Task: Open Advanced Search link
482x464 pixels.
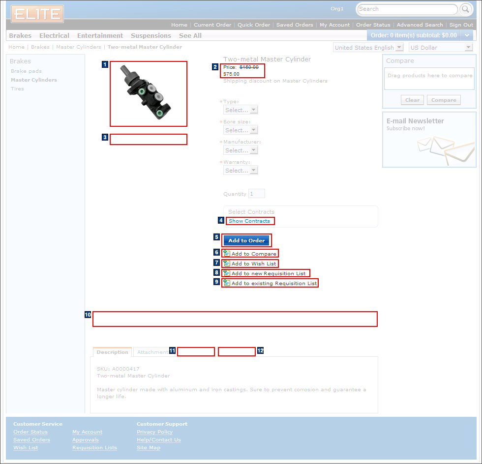Action: click(x=420, y=25)
